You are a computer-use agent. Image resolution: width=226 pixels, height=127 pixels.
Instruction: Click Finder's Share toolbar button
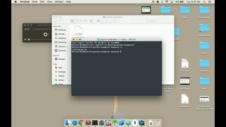[x=107, y=21]
